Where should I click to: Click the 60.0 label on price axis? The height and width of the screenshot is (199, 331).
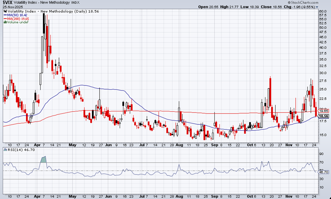pos(323,11)
